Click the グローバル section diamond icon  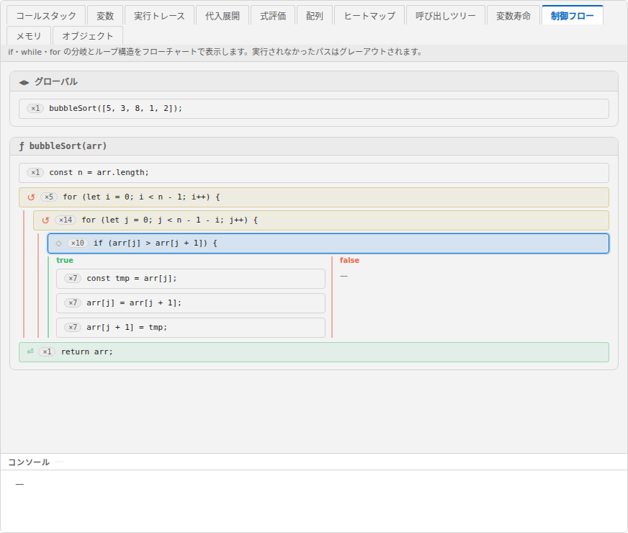click(24, 83)
